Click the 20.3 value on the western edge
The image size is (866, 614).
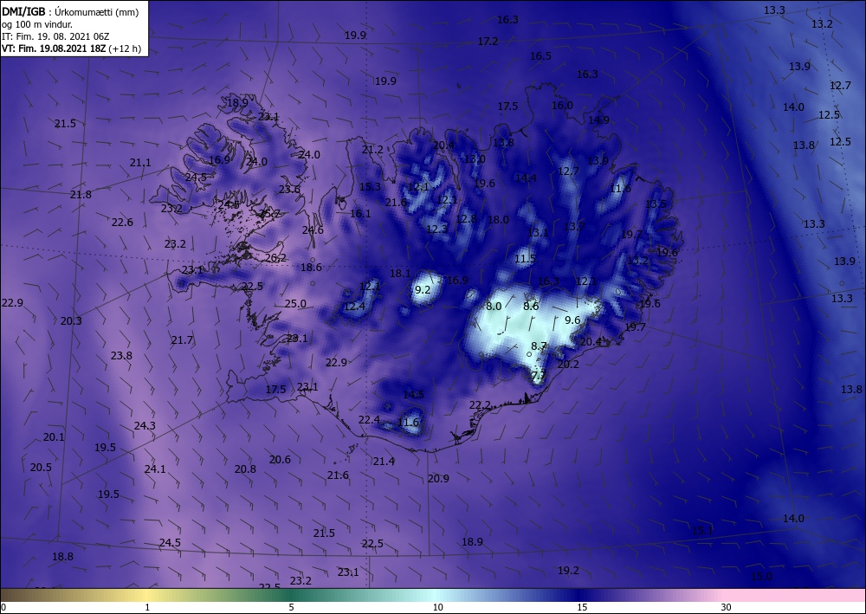coord(71,320)
